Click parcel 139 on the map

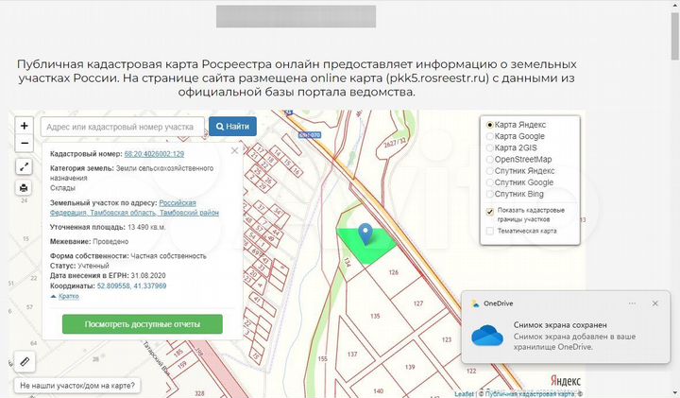pos(410,367)
